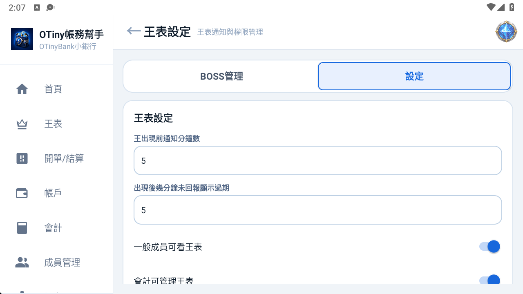Click the crown icon for 王表
This screenshot has width=523, height=294.
[x=22, y=124]
